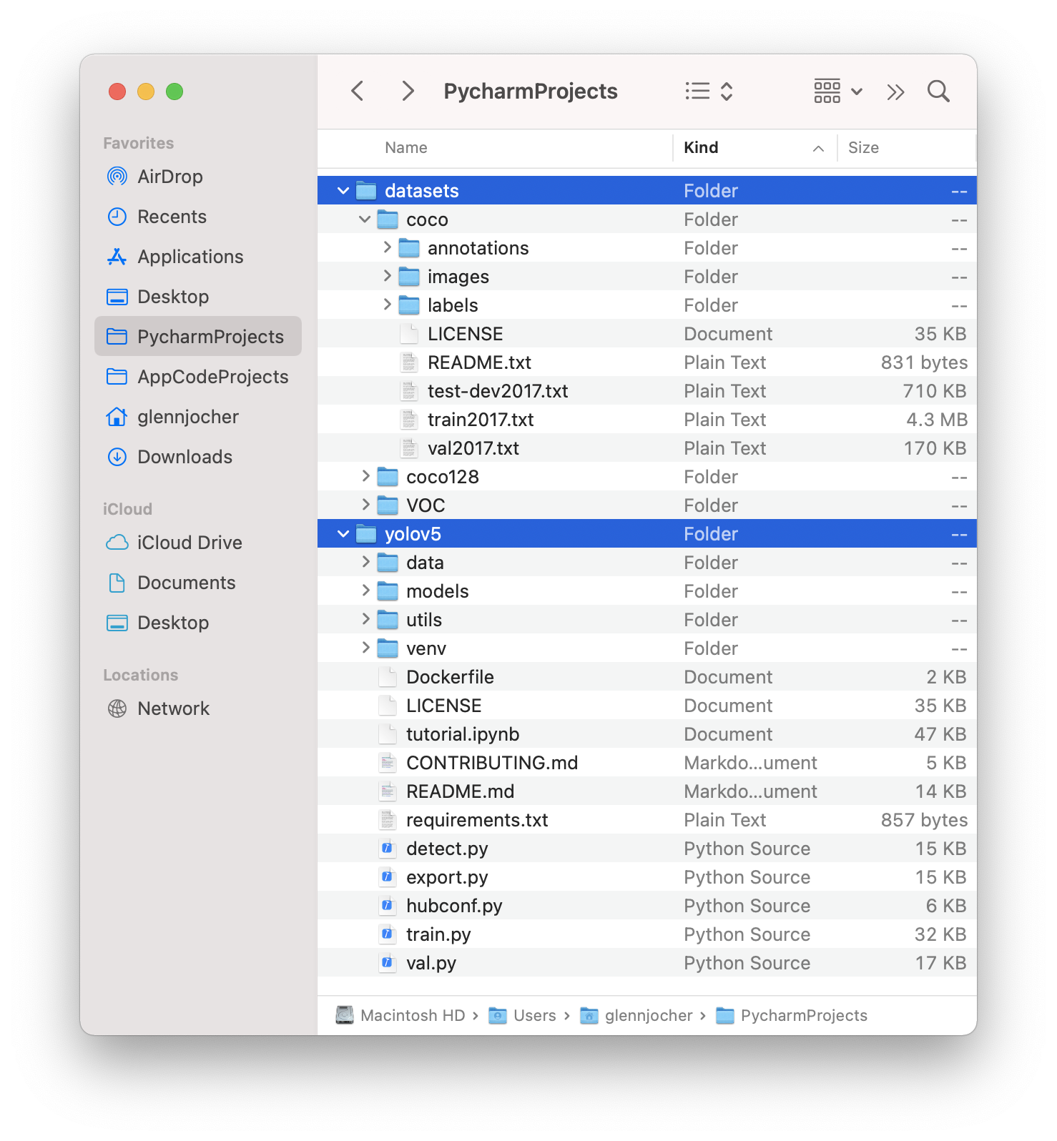Select the detect.py Python file icon
This screenshot has height=1141, width=1057.
(387, 849)
